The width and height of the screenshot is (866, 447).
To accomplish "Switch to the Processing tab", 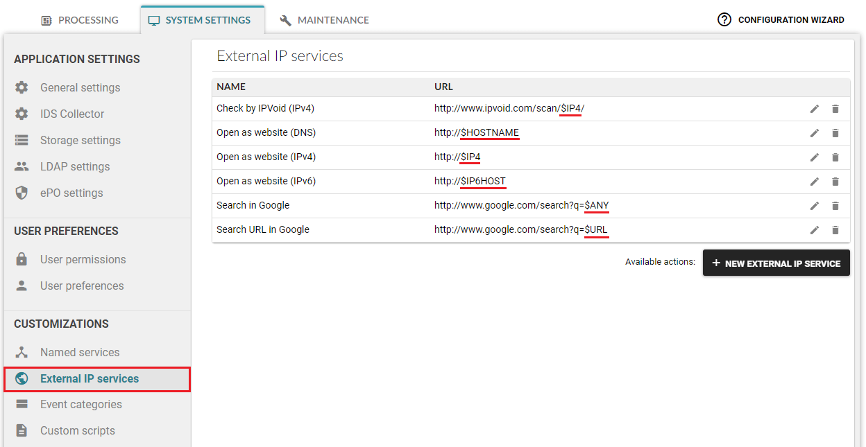I will (80, 20).
